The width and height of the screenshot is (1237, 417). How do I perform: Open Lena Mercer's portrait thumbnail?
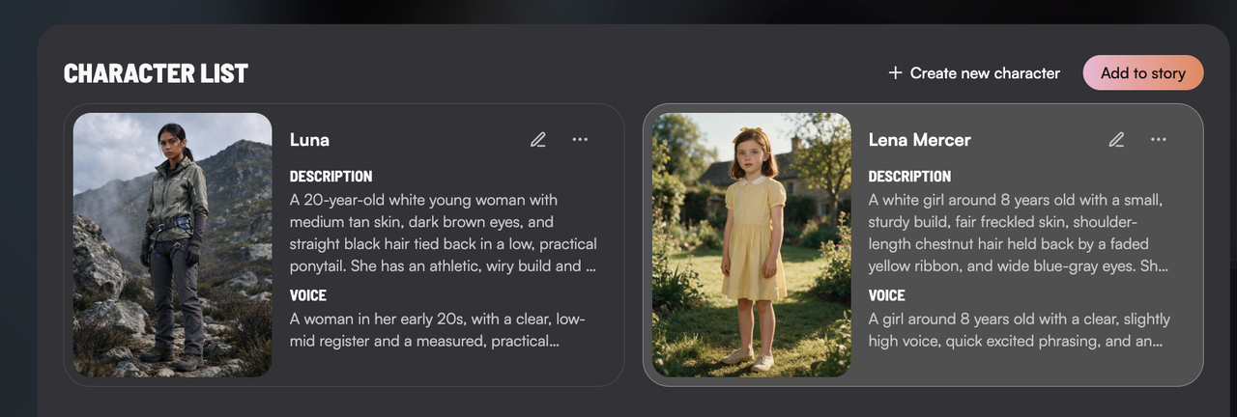(752, 245)
